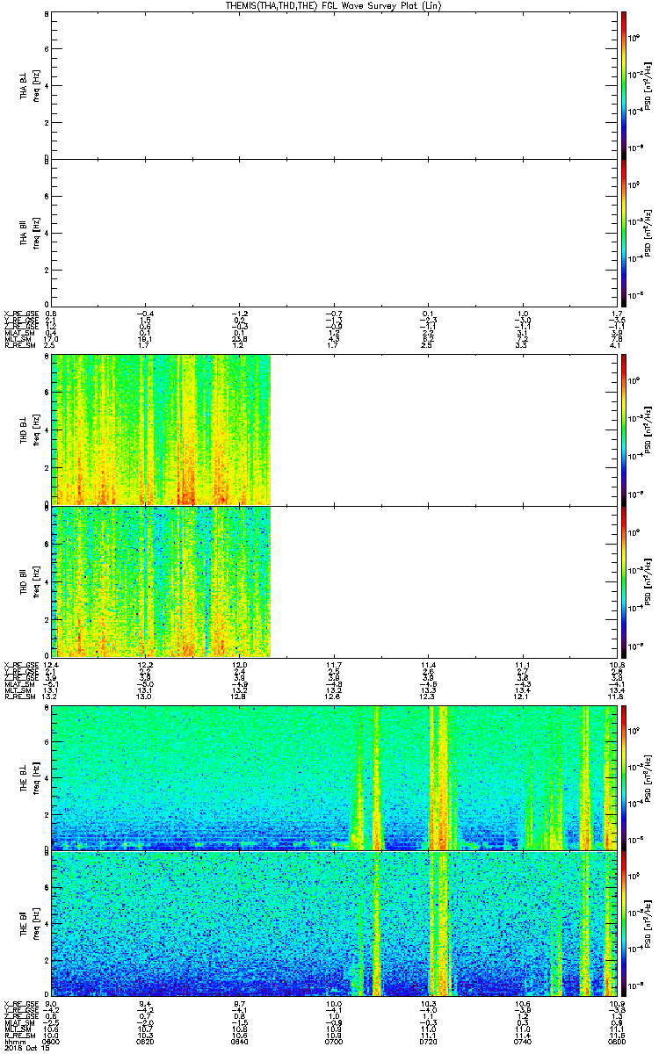Select the THA BL axis label
The image size is (659, 1054).
point(24,84)
